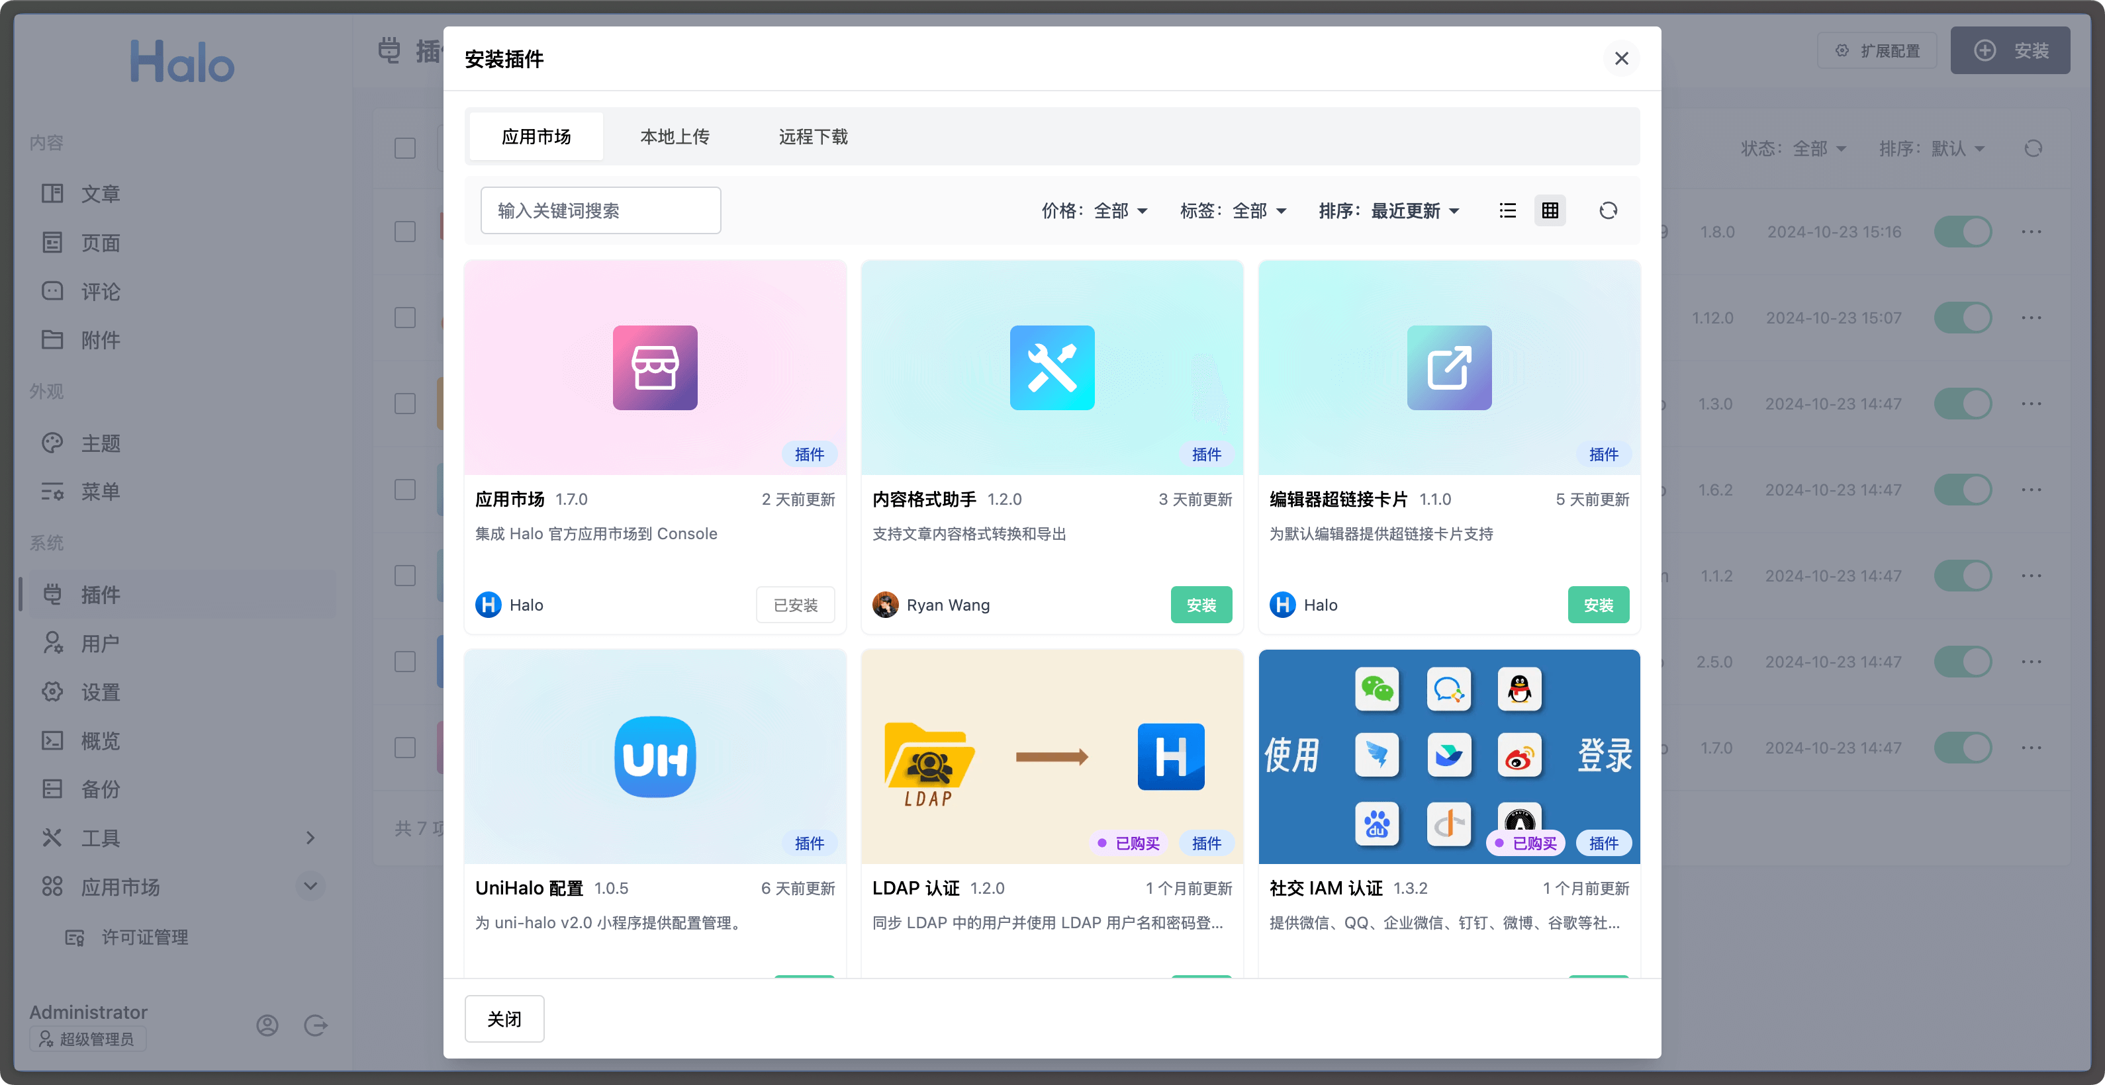Switch to the 远程下载 tab
Image resolution: width=2105 pixels, height=1085 pixels.
tap(813, 136)
